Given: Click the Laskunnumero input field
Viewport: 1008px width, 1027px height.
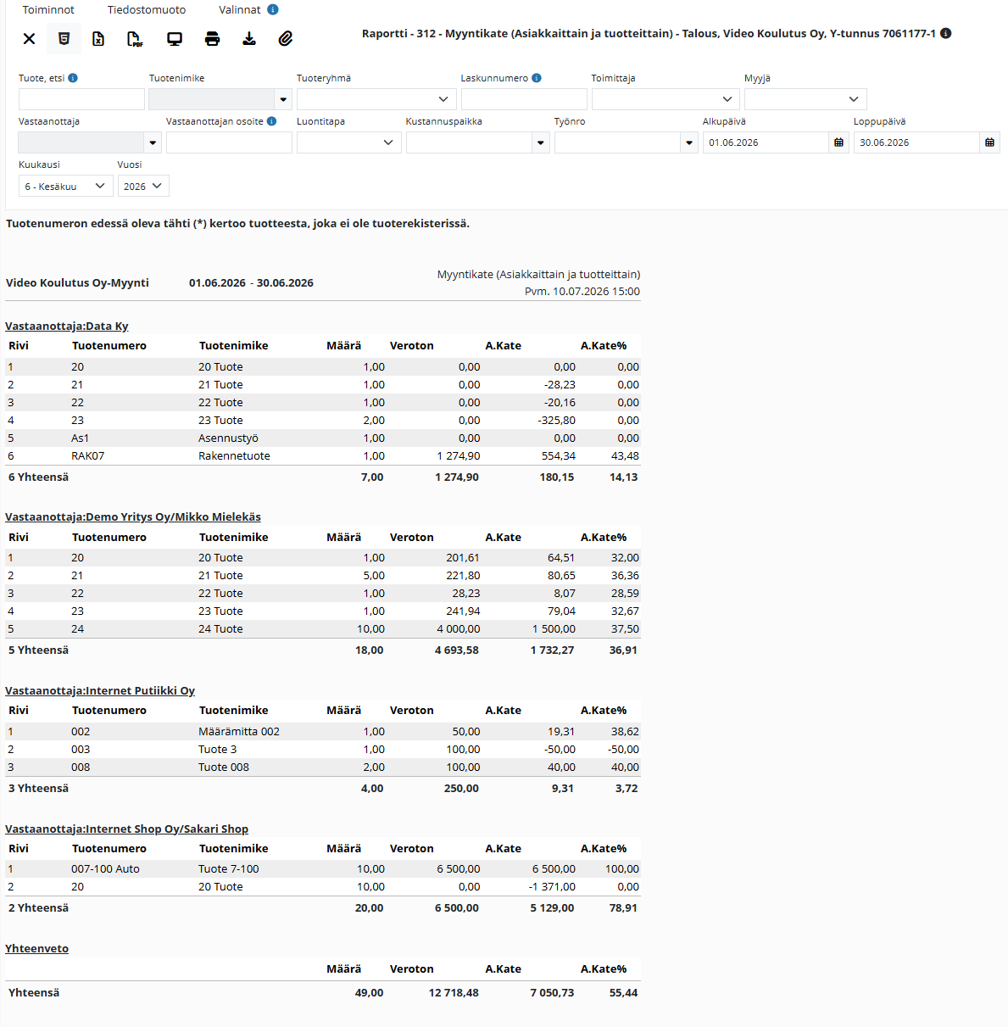Looking at the screenshot, I should [524, 99].
